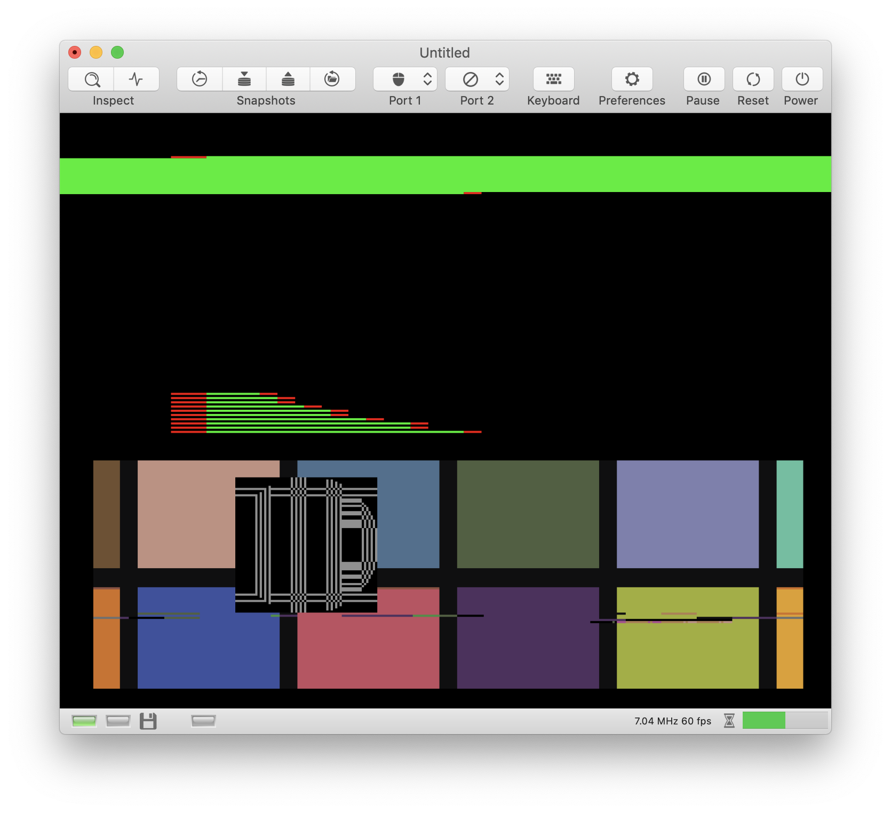Show the virtual Keyboard
Screen dimensions: 891x813
[x=554, y=79]
